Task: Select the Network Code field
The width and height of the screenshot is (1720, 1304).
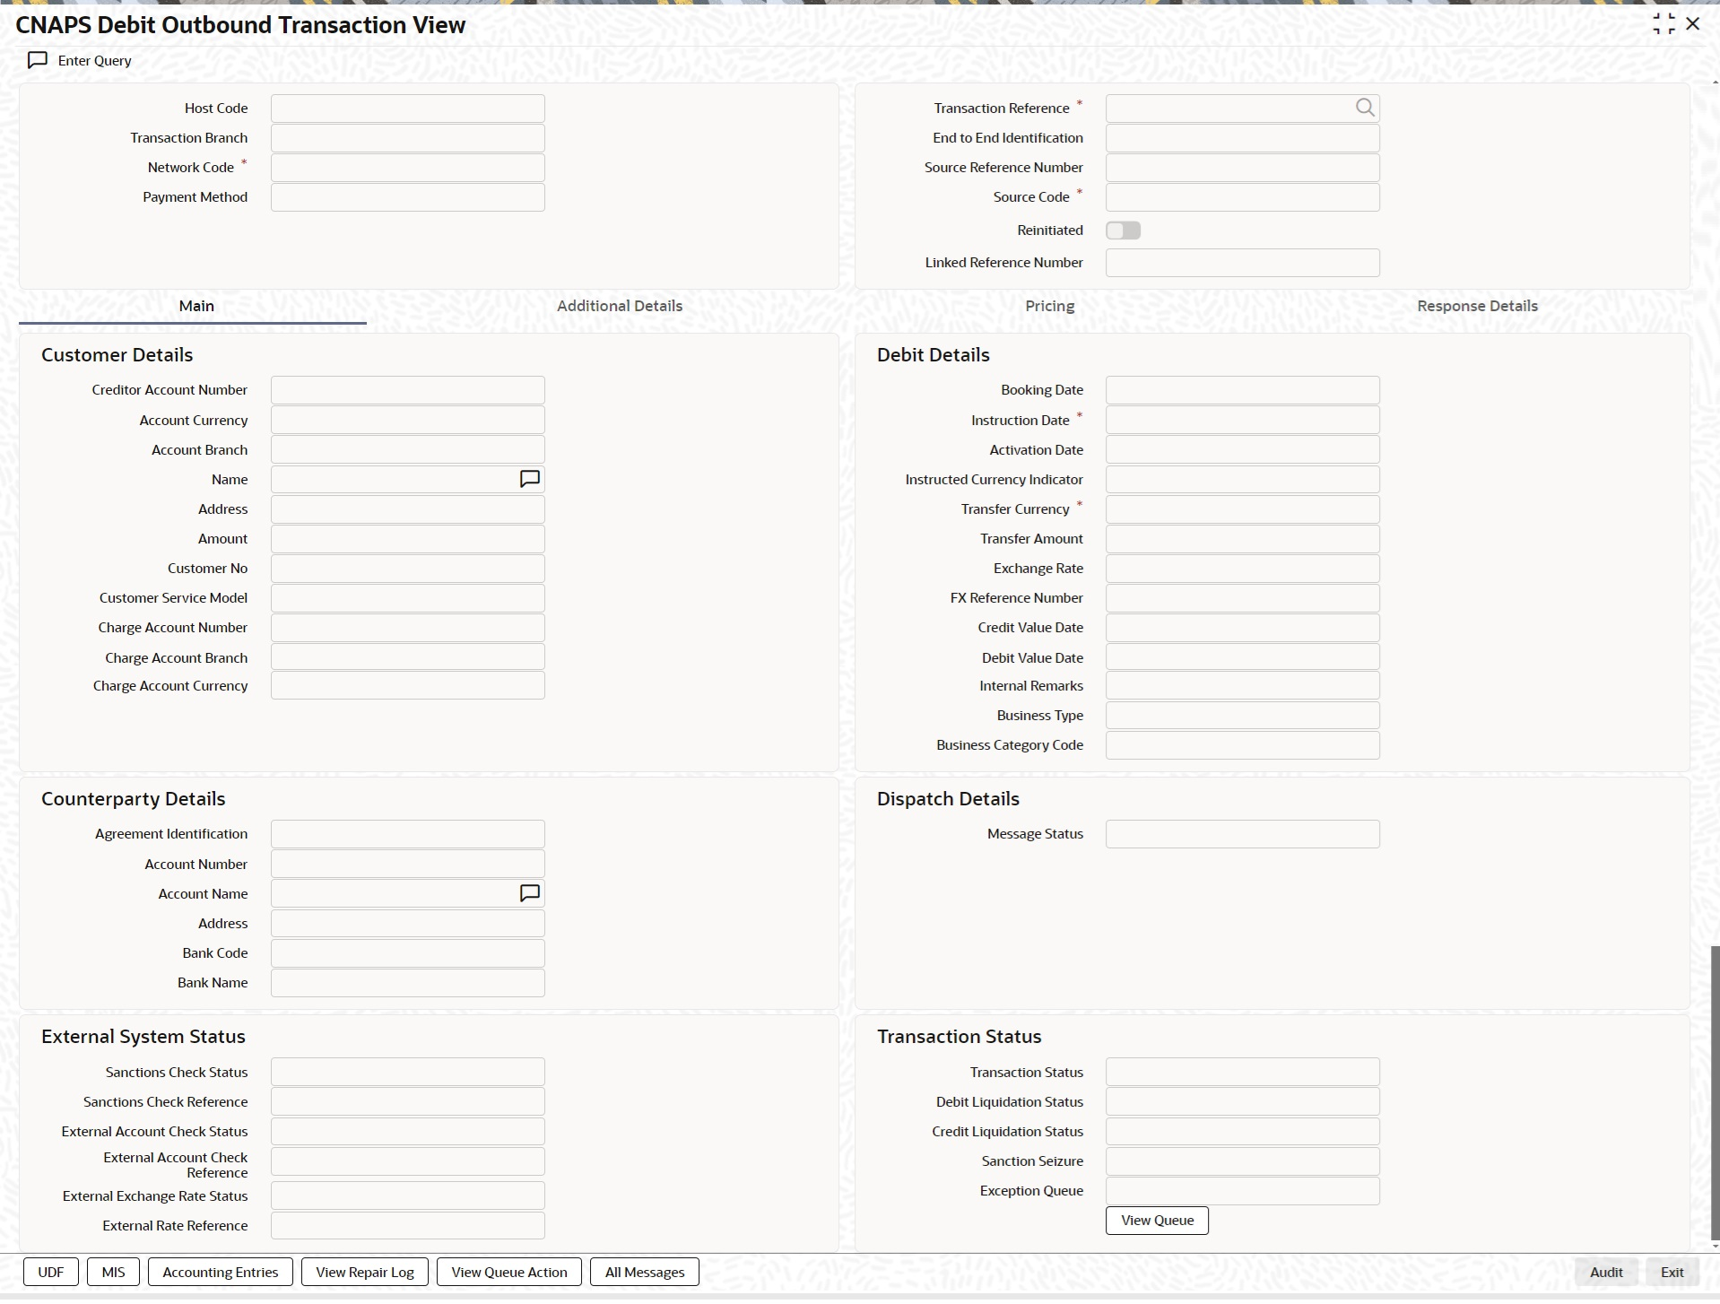Action: [408, 168]
